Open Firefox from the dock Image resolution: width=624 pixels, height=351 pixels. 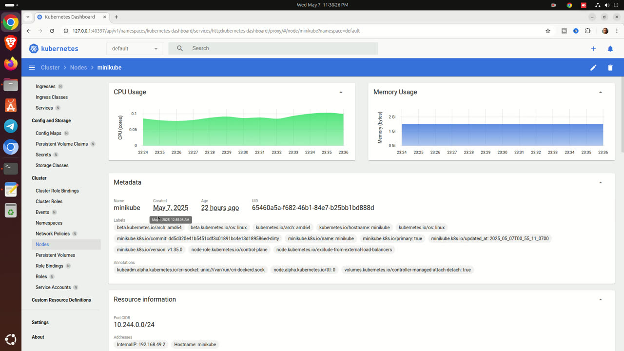(11, 63)
